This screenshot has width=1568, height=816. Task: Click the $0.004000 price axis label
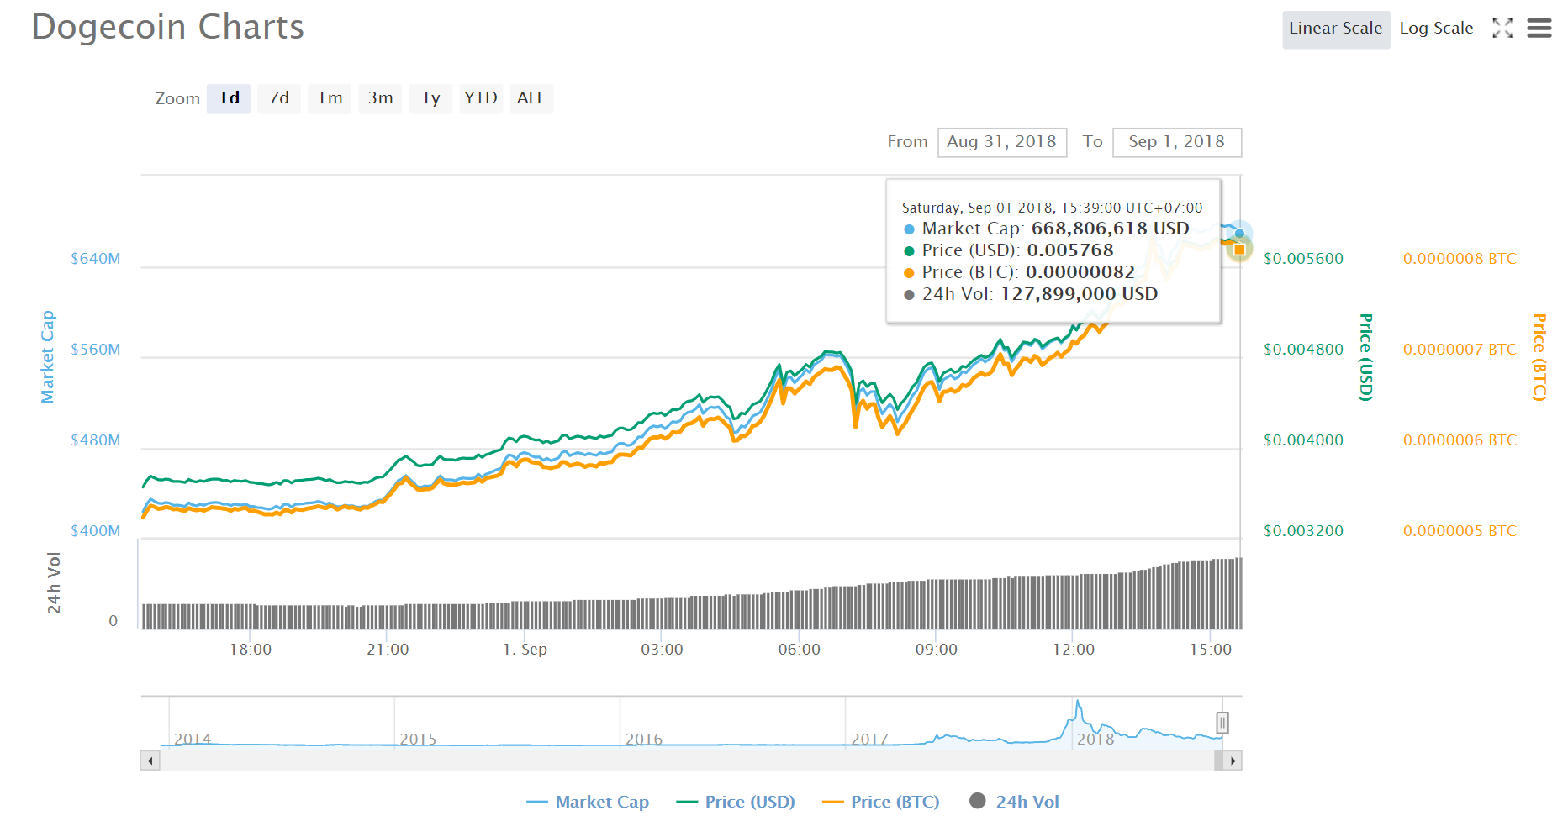click(x=1303, y=440)
